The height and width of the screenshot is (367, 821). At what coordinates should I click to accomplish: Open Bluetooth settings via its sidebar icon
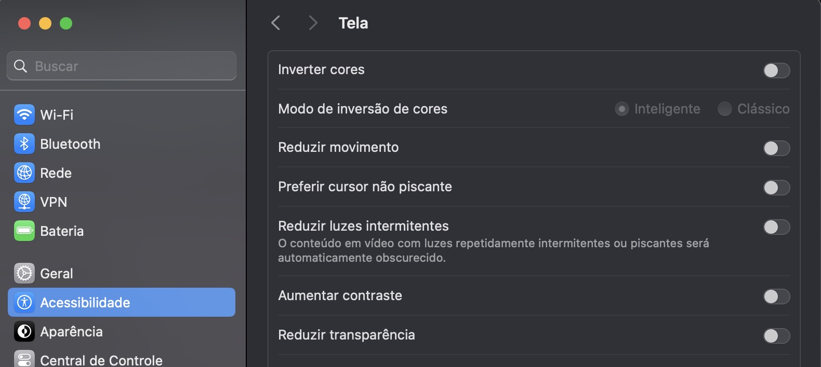click(24, 144)
